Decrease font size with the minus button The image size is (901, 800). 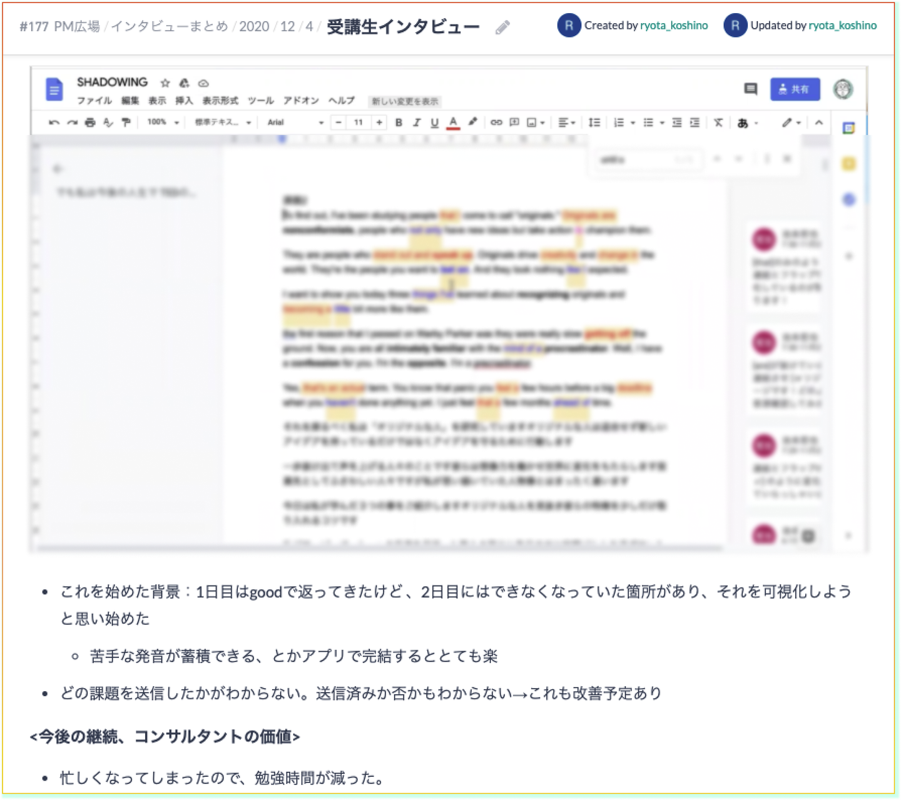tap(339, 123)
